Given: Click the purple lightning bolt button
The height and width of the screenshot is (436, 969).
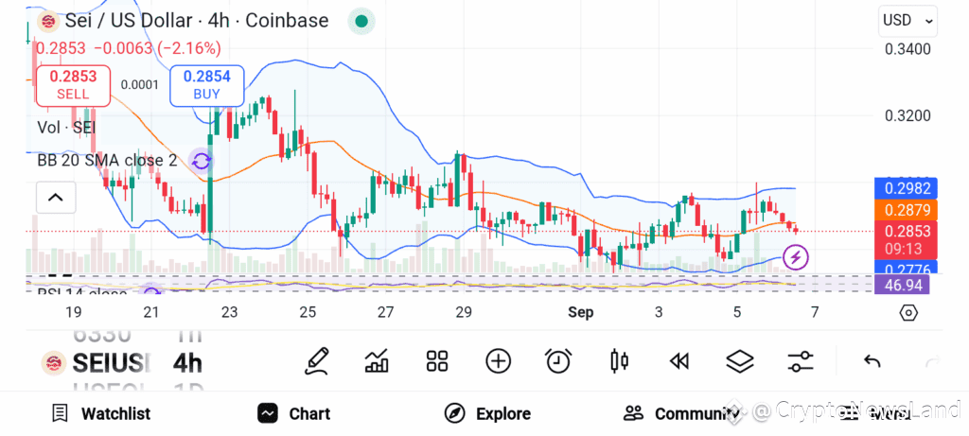Looking at the screenshot, I should tap(796, 257).
